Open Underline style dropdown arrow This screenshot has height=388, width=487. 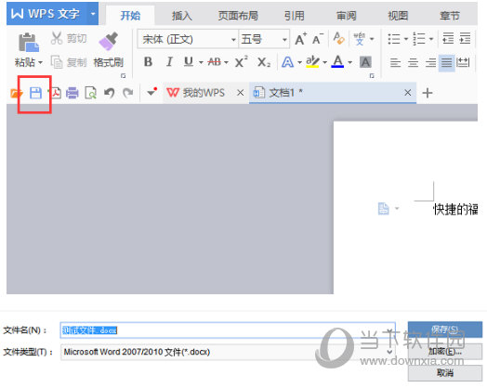coord(201,62)
